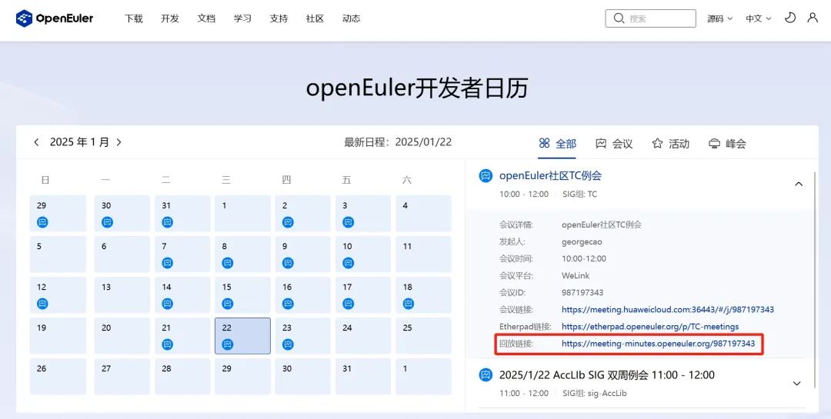Open meeting icon on January 10
The image size is (831, 419).
(349, 263)
